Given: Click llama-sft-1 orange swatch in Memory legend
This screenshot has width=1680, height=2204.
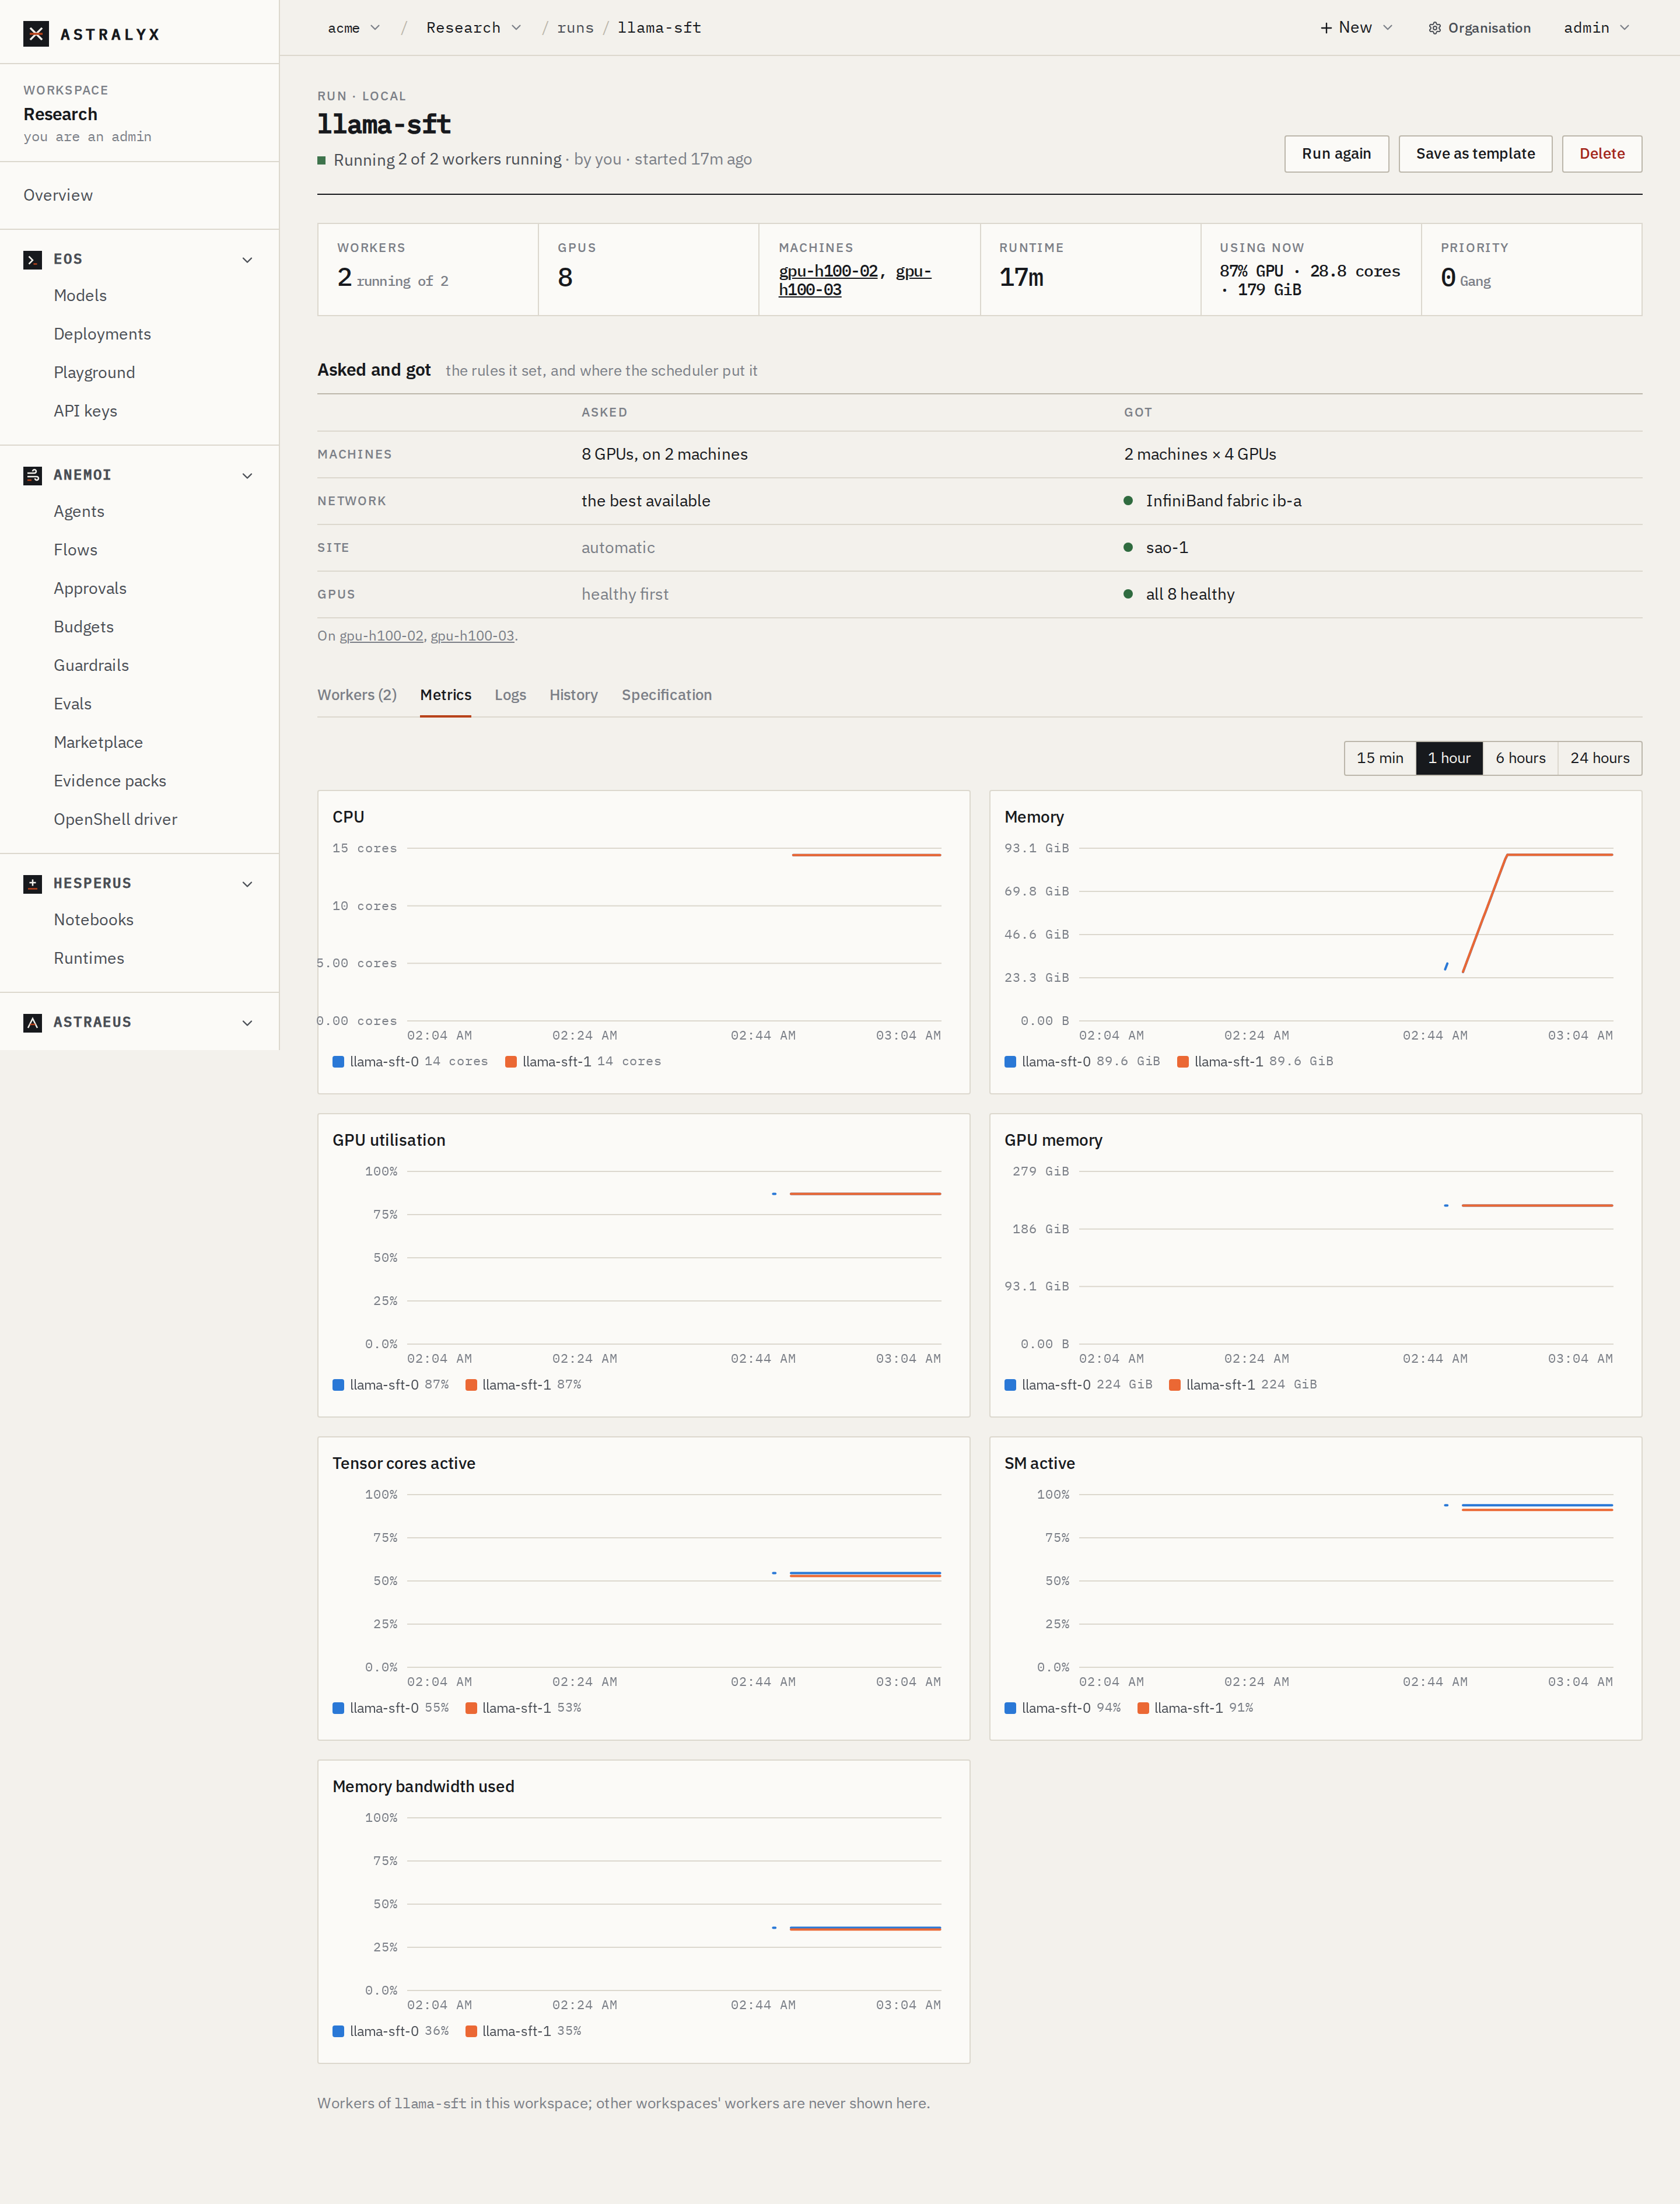Looking at the screenshot, I should [x=1183, y=1062].
